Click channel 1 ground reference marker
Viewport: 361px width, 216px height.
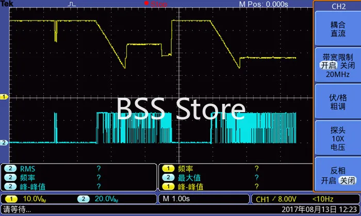(x=4, y=97)
